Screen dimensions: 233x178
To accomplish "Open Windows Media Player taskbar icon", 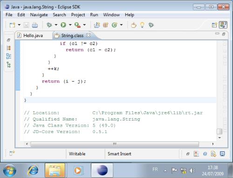I will pos(78,171).
